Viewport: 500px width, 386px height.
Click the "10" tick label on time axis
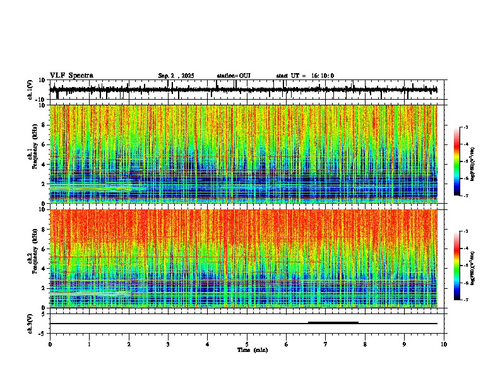click(444, 344)
